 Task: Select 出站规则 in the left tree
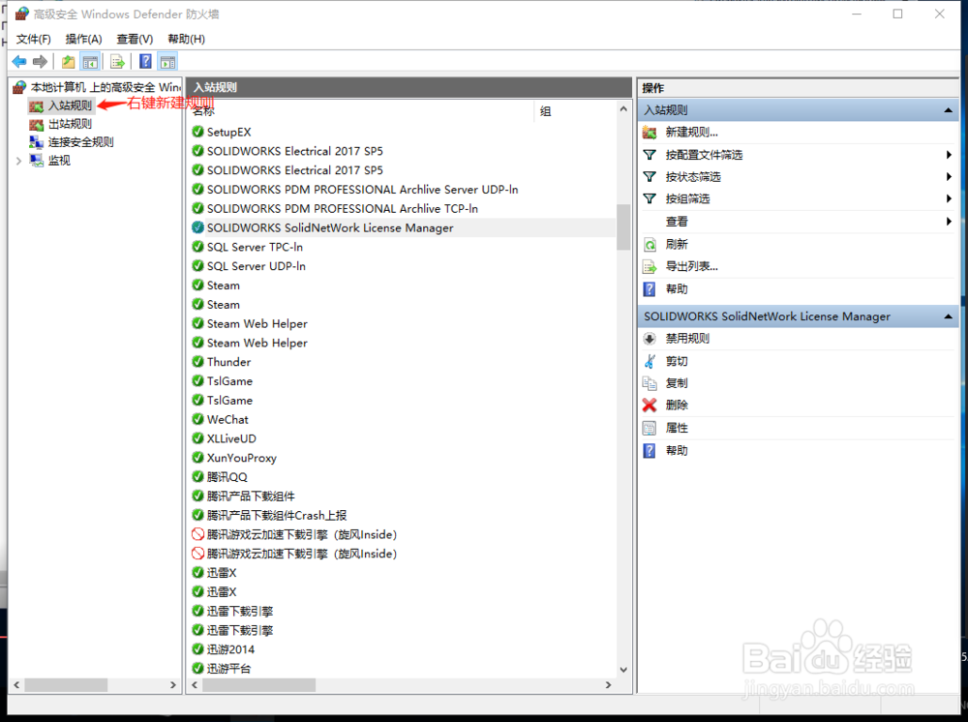[x=70, y=124]
